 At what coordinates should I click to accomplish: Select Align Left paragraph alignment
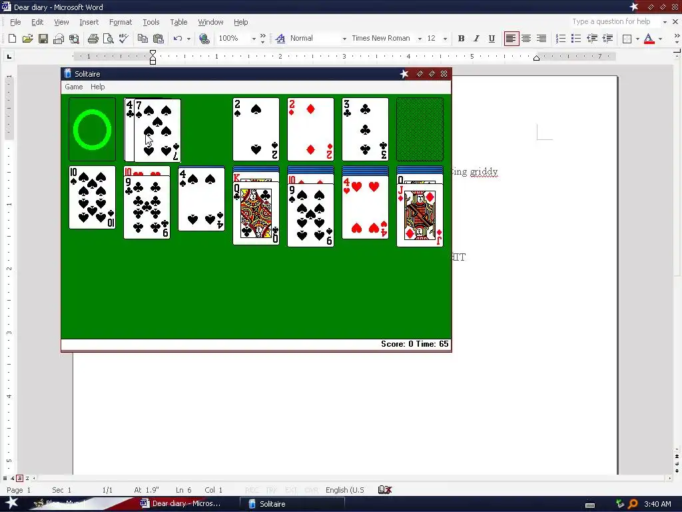tap(511, 39)
